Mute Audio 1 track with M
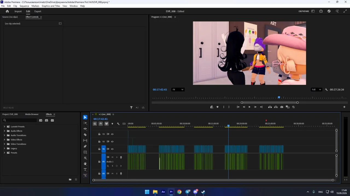 [112, 157]
